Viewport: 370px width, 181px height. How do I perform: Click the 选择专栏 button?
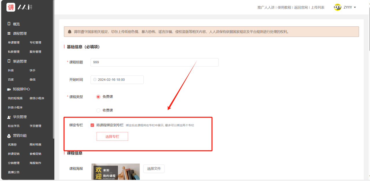112,137
